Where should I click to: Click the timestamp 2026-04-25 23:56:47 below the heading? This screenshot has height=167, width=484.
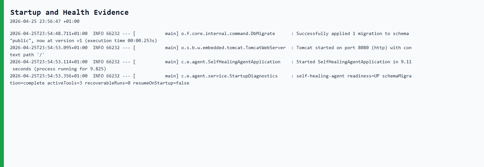[45, 22]
